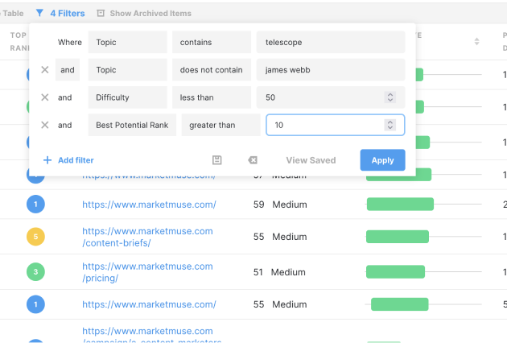Click the Difficulty value field showing 50
507x343 pixels.
(331, 97)
